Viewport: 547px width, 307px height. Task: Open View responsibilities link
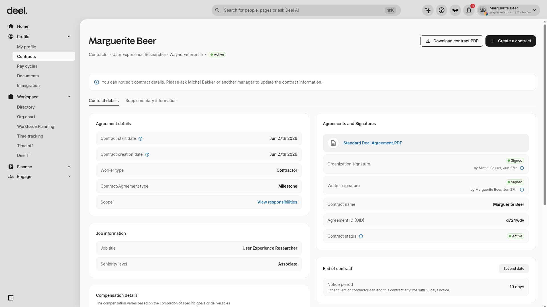tap(277, 202)
